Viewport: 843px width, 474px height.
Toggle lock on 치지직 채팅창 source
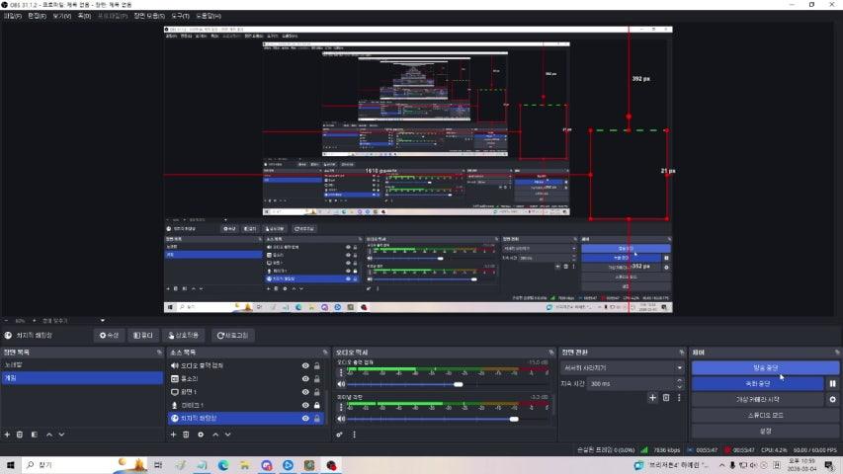pyautogui.click(x=317, y=418)
